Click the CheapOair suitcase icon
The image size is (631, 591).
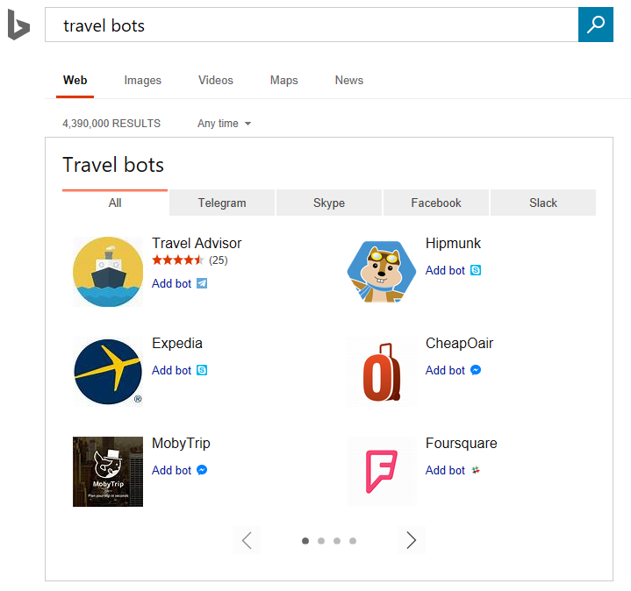[x=382, y=372]
